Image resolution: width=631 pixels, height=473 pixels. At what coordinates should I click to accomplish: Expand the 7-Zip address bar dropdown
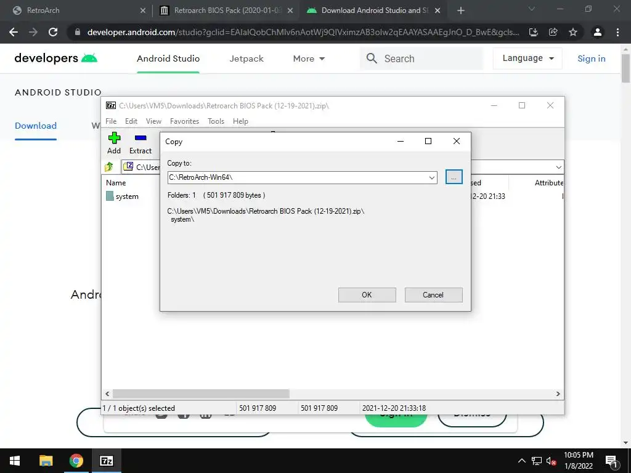pyautogui.click(x=558, y=167)
